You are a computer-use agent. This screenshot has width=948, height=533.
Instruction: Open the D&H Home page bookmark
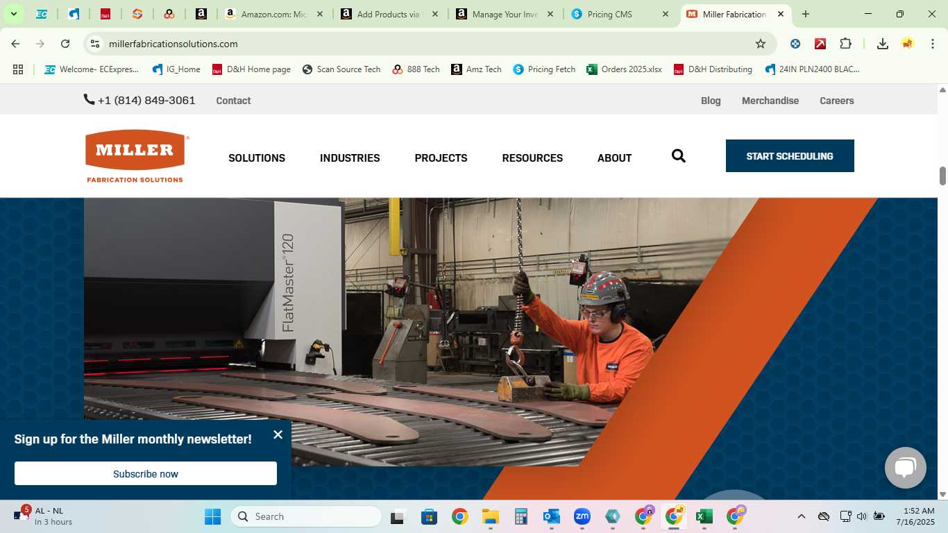click(251, 69)
